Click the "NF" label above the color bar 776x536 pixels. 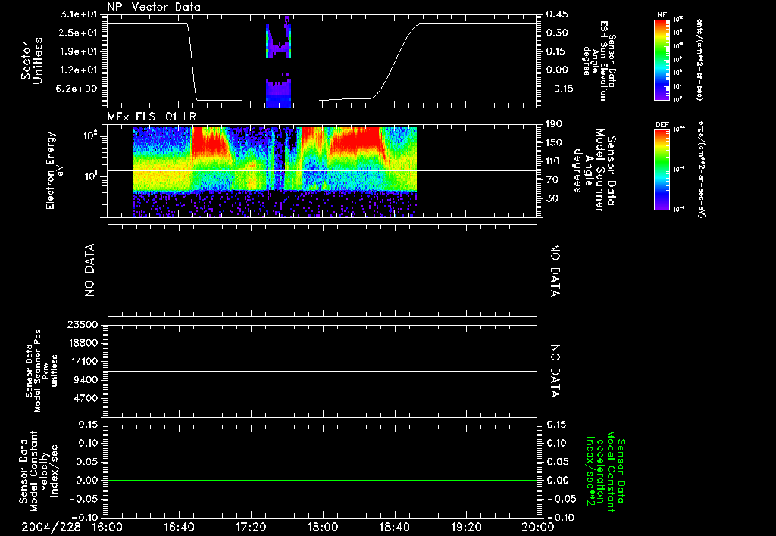point(662,15)
